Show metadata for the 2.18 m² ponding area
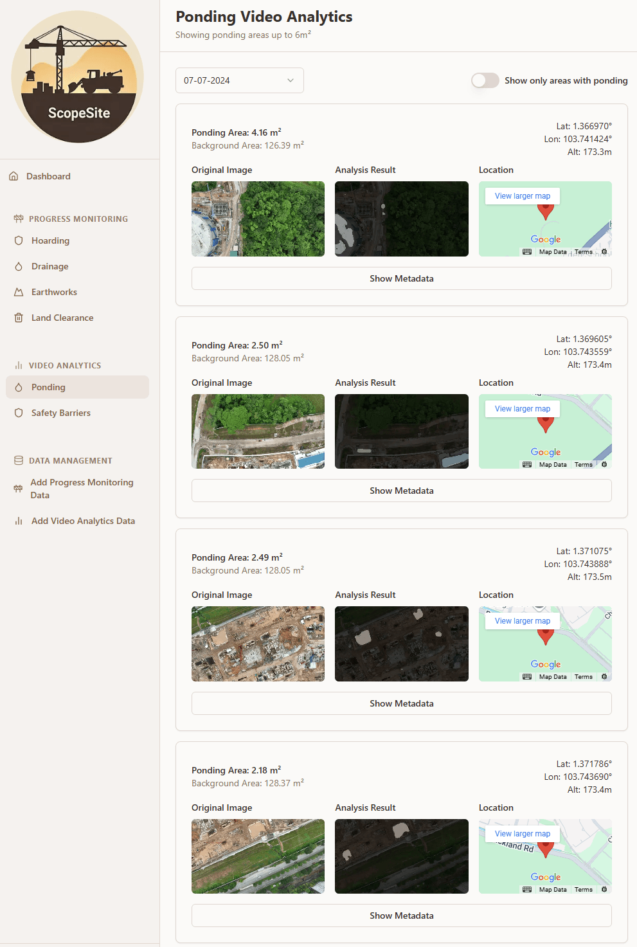 [401, 915]
